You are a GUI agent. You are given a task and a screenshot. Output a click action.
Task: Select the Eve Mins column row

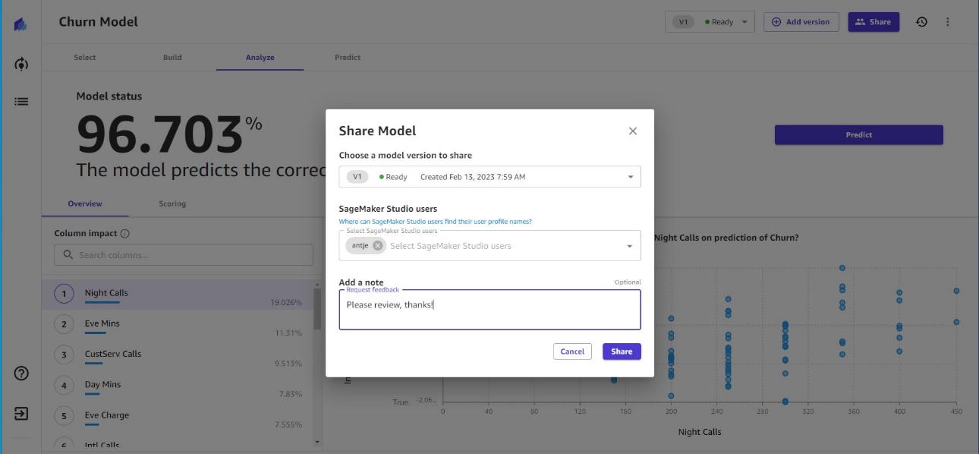click(178, 325)
